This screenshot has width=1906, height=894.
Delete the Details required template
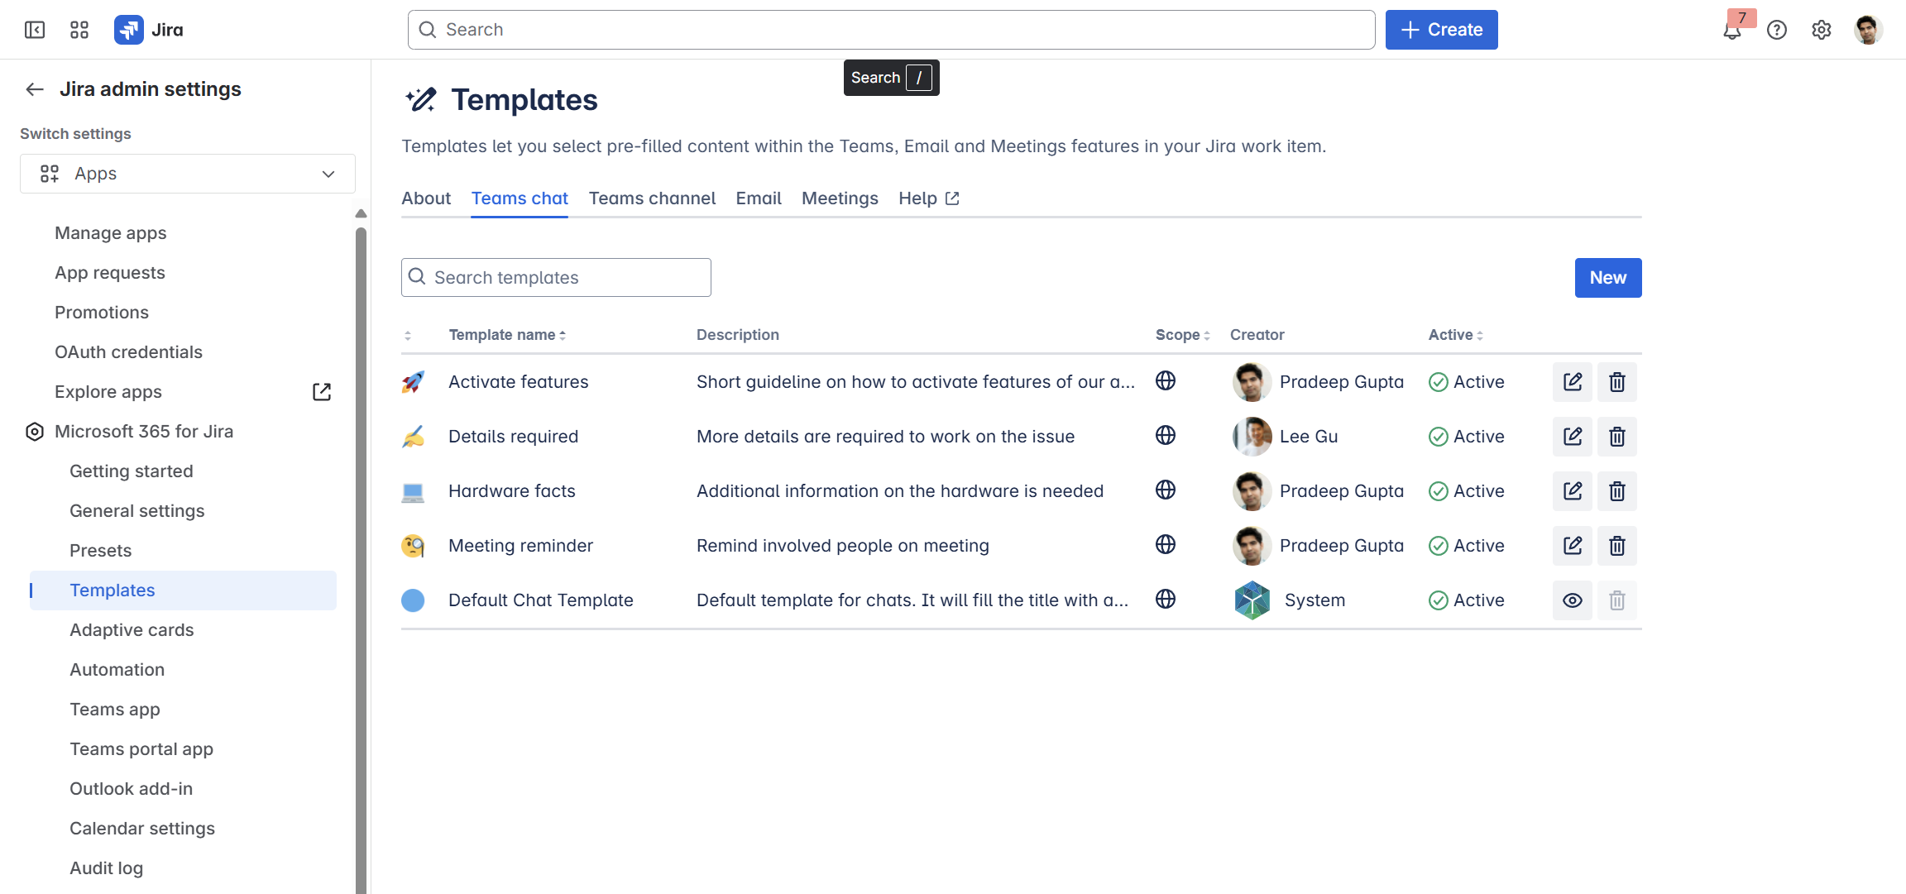1616,437
